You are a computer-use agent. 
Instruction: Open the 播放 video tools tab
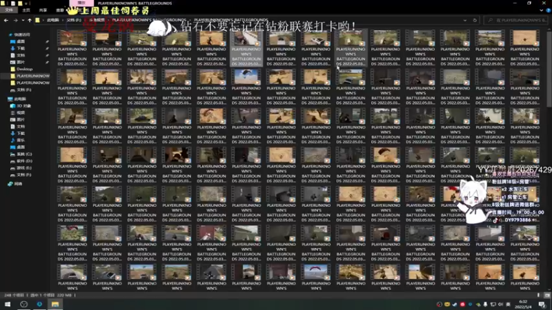tap(81, 3)
